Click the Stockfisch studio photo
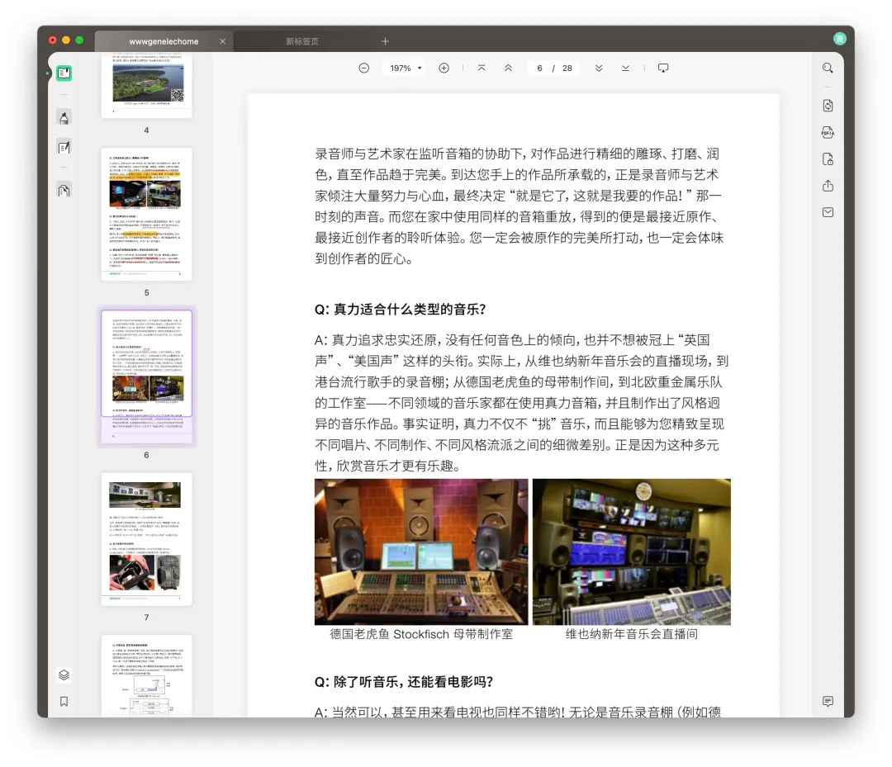The image size is (892, 767). pyautogui.click(x=421, y=552)
